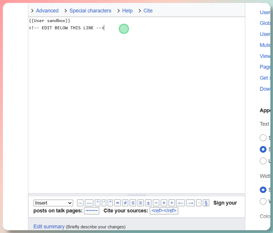
Task: Insert an em dash character
Action: click(x=89, y=203)
